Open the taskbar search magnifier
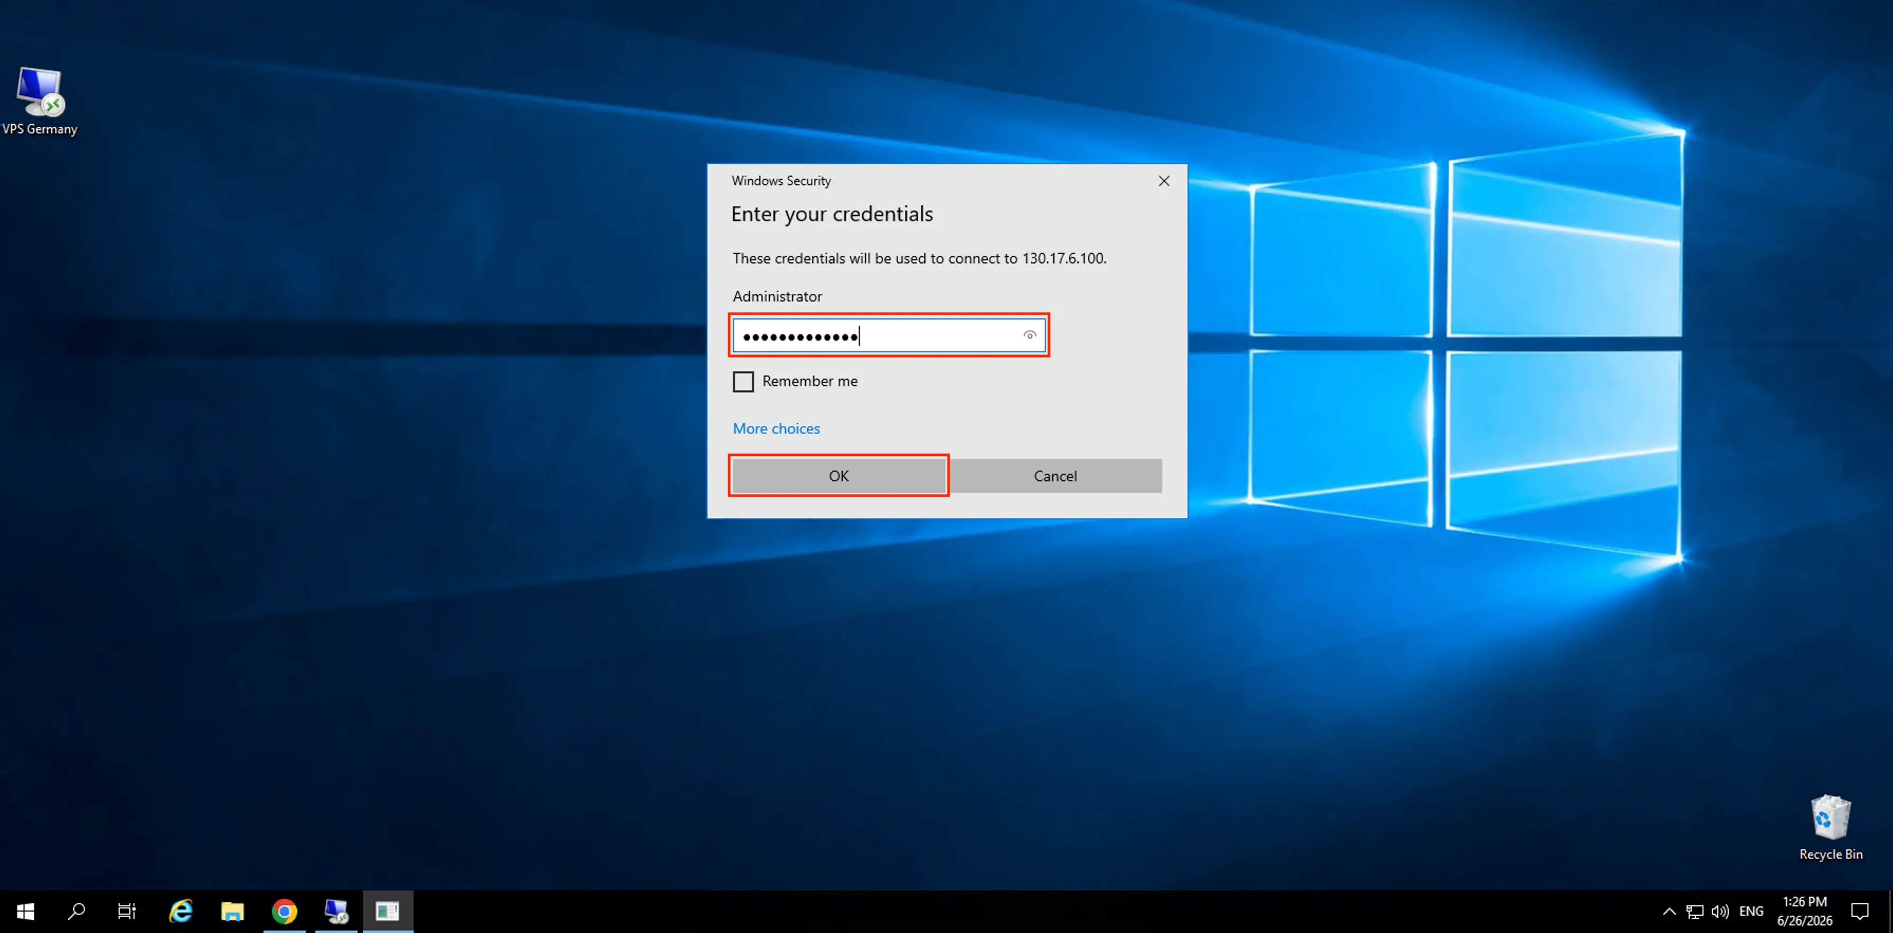Viewport: 1893px width, 933px height. pyautogui.click(x=76, y=912)
